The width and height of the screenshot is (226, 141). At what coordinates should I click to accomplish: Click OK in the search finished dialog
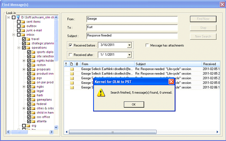pyautogui.click(x=134, y=104)
